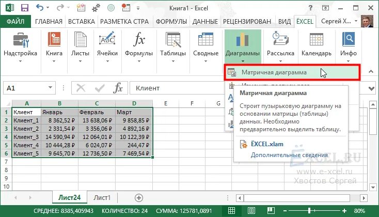Undo the last action
This screenshot has width=379, height=217.
(x=39, y=8)
